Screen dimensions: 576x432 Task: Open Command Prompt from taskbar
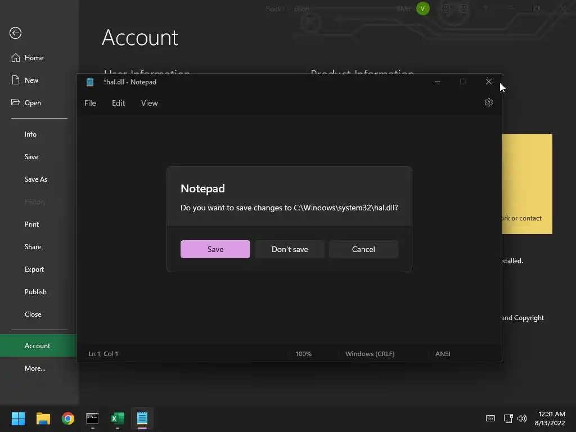click(92, 418)
